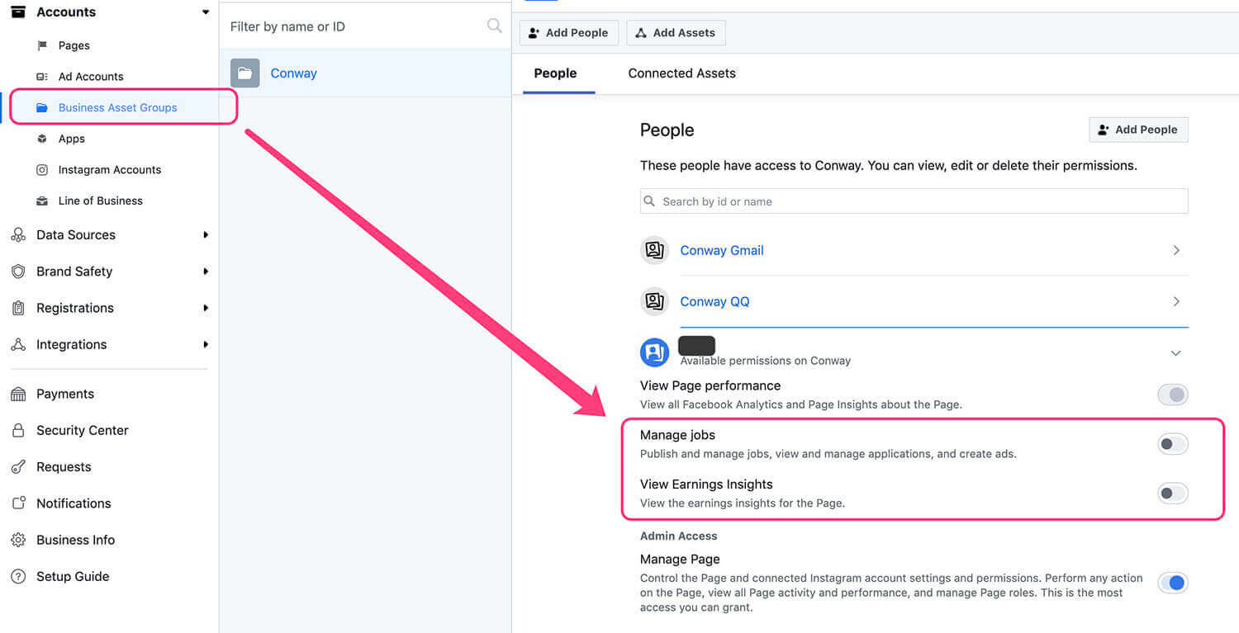Click the Conway QQ avatar icon
The height and width of the screenshot is (633, 1239).
tap(654, 301)
